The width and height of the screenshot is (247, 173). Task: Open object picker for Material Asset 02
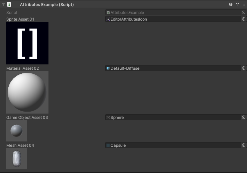click(244, 68)
